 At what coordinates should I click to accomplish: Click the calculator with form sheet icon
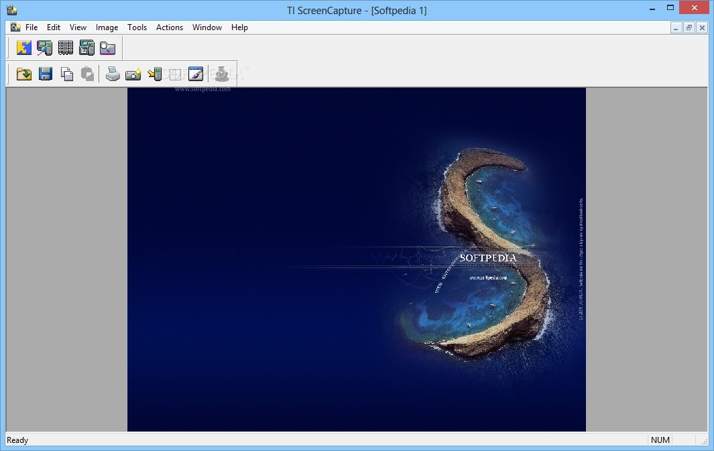pos(86,48)
